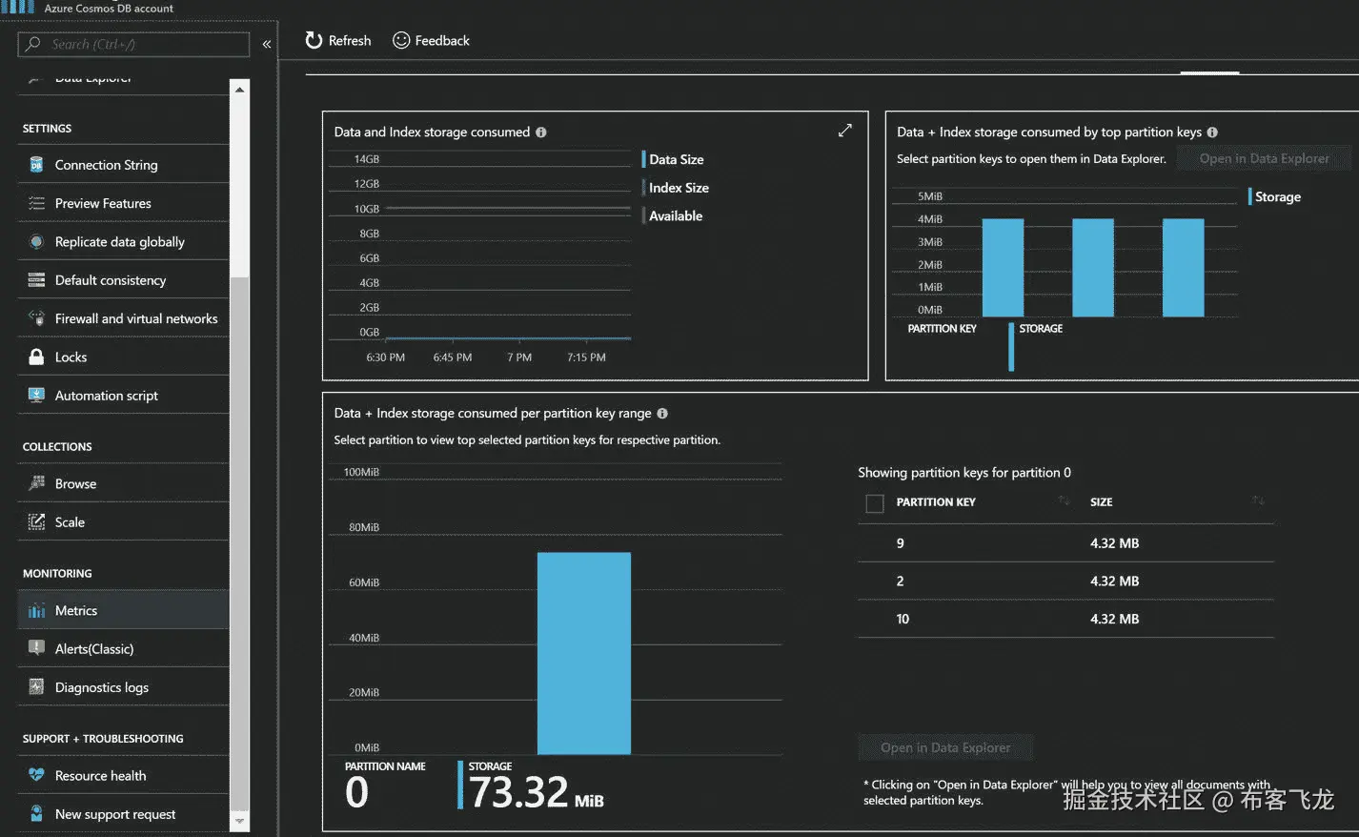Open Diagnostics logs in Monitoring

tap(124, 687)
